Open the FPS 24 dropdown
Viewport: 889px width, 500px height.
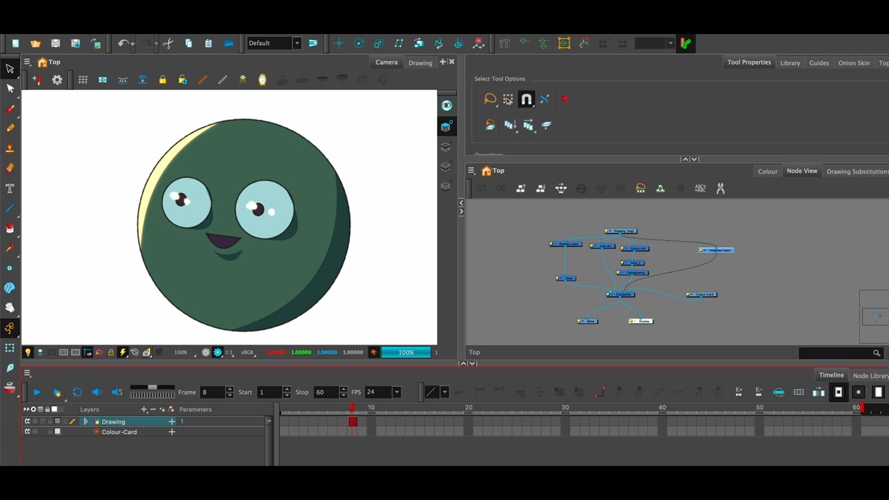click(x=397, y=392)
